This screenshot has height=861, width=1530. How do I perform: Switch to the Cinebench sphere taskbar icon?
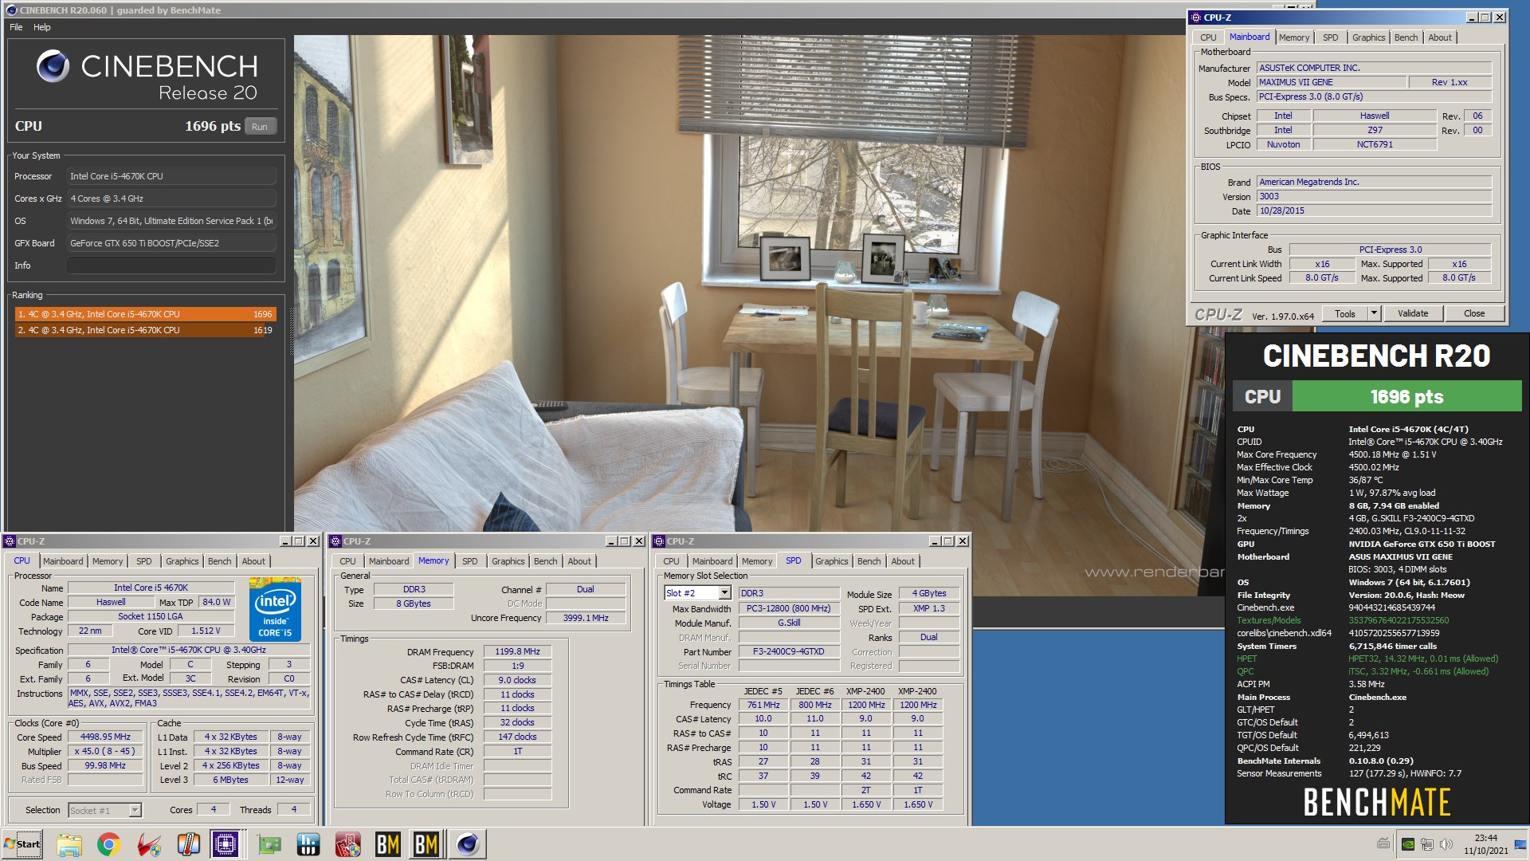468,844
